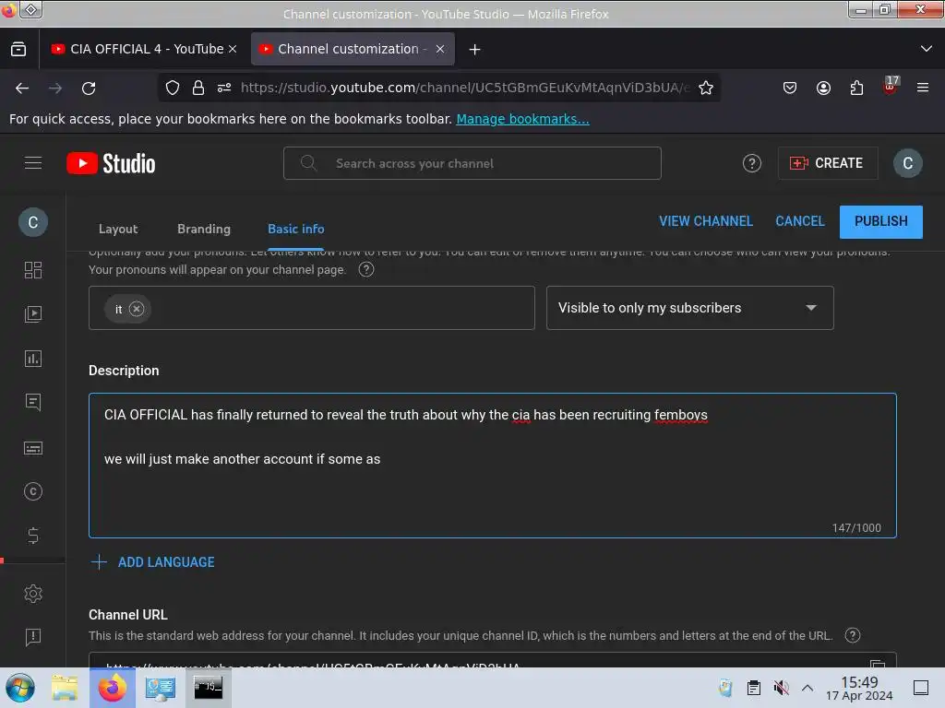Remove the 'it' pronoun chip
Viewport: 945px width, 708px height.
pyautogui.click(x=137, y=309)
